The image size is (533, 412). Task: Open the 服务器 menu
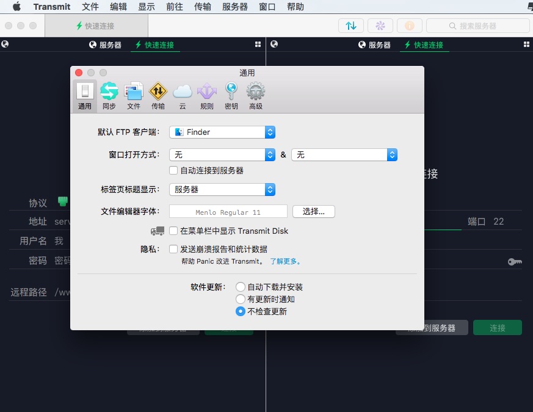pos(235,7)
